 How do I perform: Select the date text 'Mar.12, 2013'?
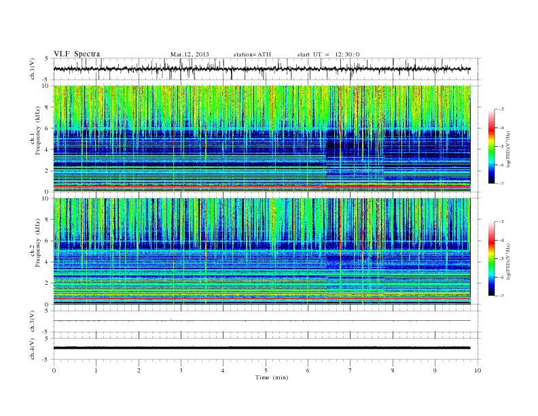(190, 54)
